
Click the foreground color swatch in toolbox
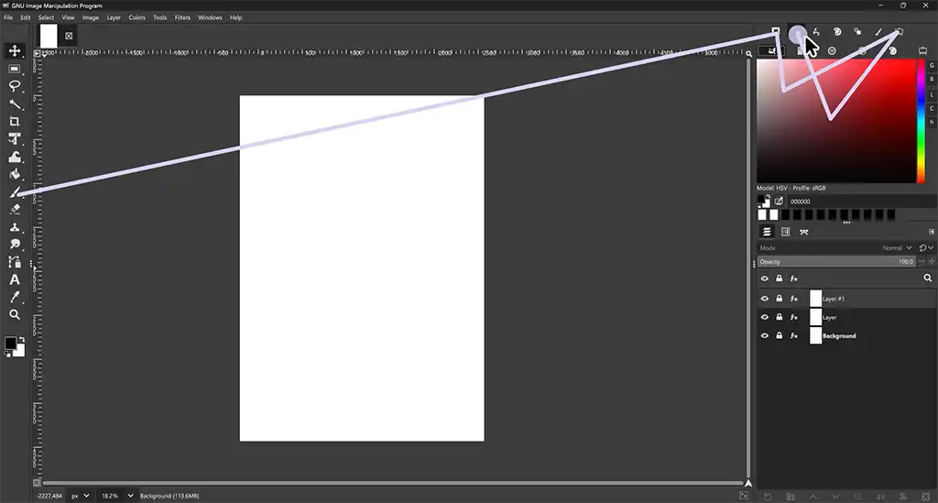pyautogui.click(x=11, y=343)
